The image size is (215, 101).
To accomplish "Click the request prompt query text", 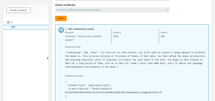I will point(83,38).
